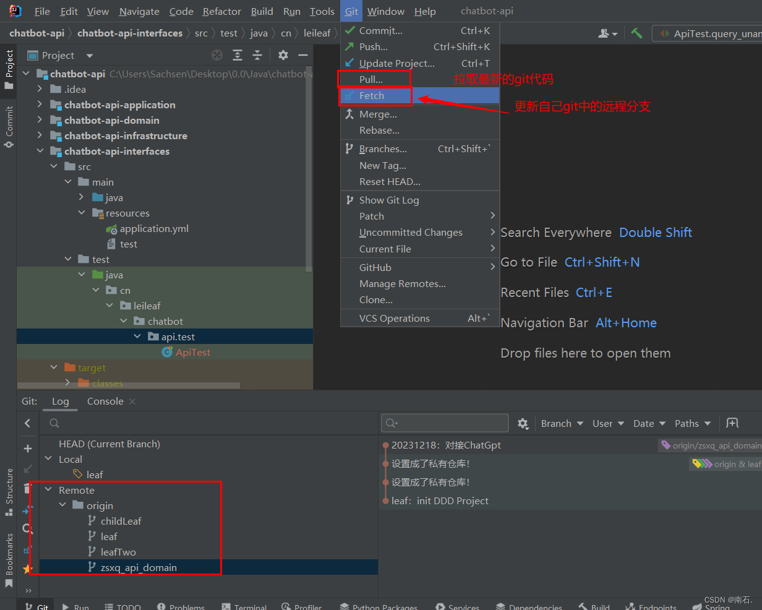This screenshot has width=762, height=610.
Task: Open Project panel gear settings
Action: pyautogui.click(x=283, y=55)
